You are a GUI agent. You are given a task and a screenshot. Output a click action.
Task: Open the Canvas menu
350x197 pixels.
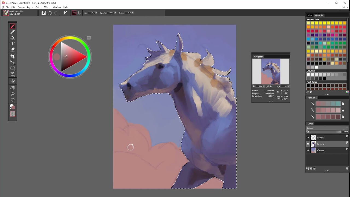[x=21, y=7]
